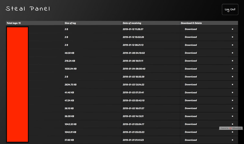Screen dimensions: 244x144
Task: Delete the log received 2019-01-12 11:26:37
Action: click(232, 29)
